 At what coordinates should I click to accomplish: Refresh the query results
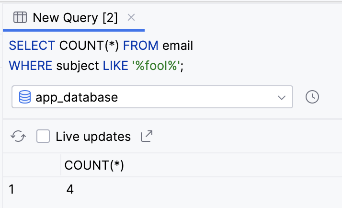click(x=18, y=137)
